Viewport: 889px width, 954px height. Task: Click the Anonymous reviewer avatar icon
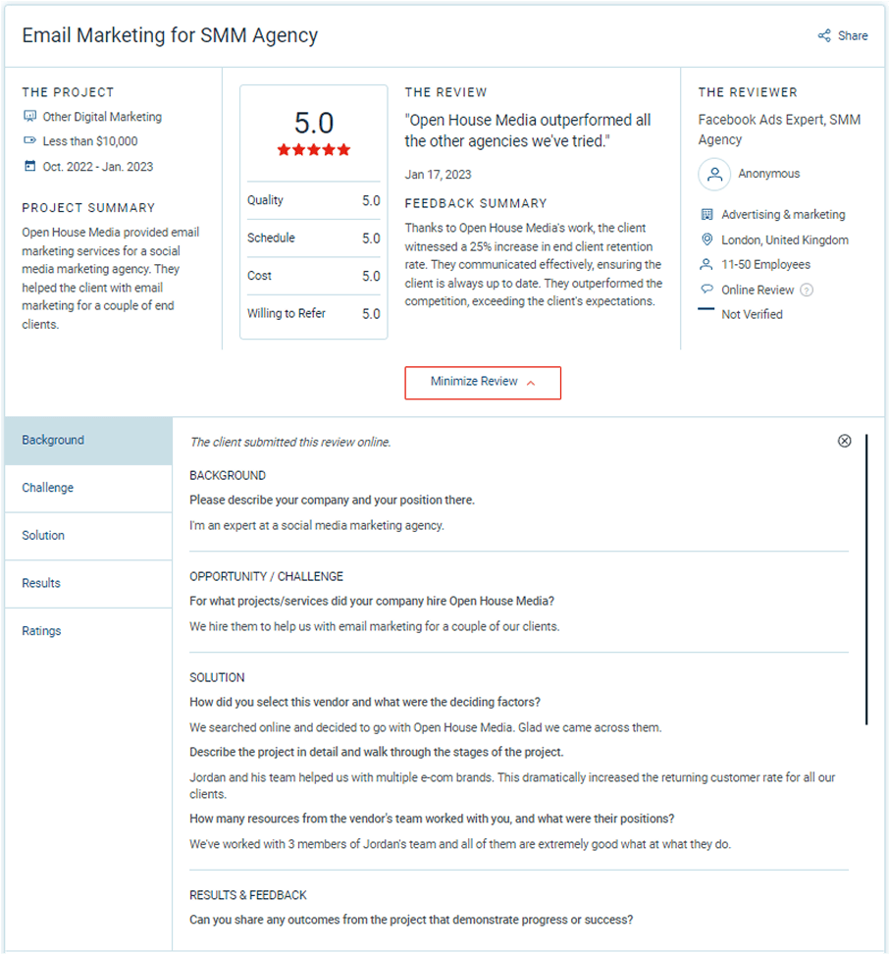[714, 175]
